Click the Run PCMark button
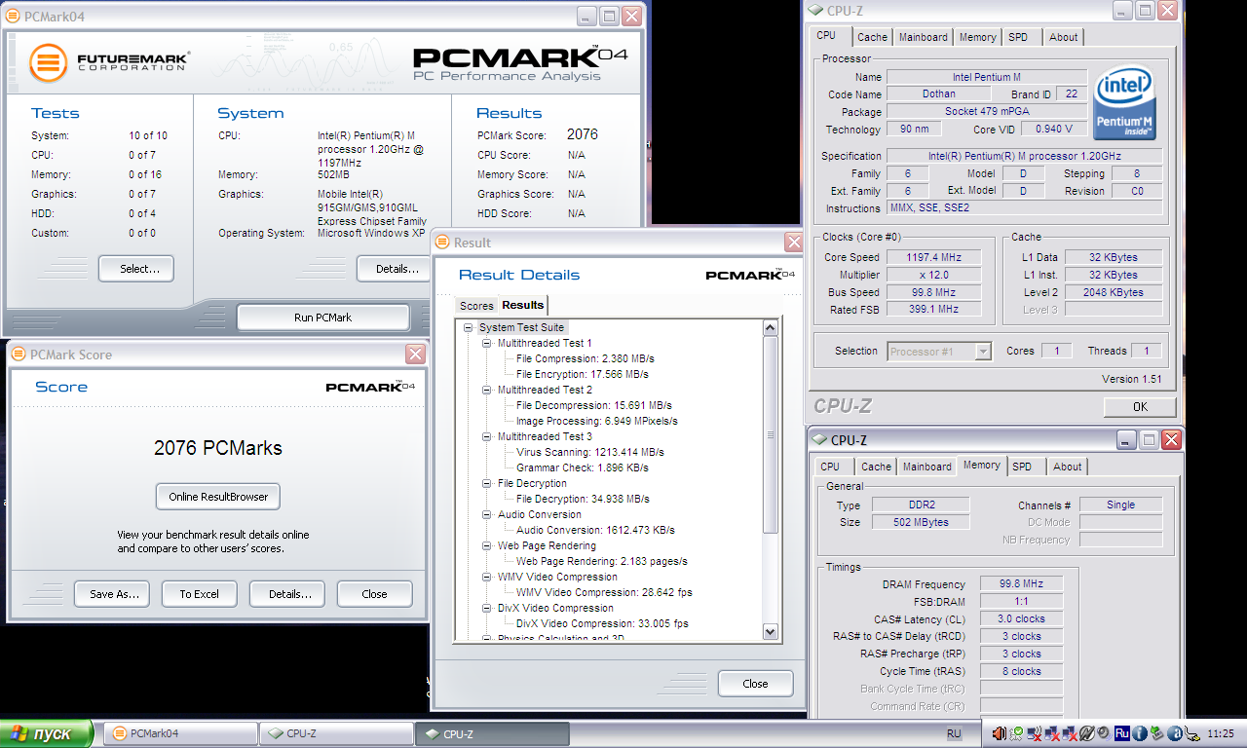The height and width of the screenshot is (748, 1247). pyautogui.click(x=323, y=318)
